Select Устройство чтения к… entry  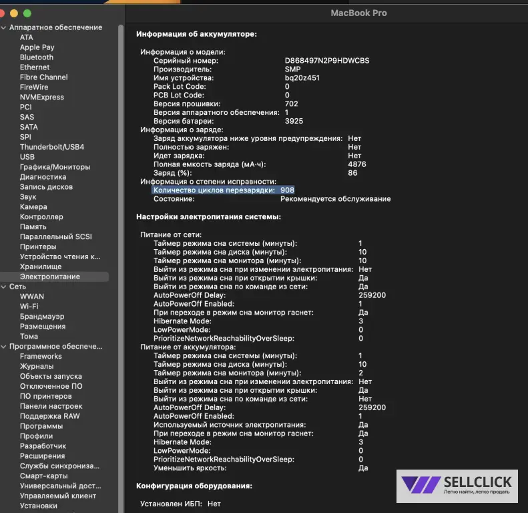(60, 257)
